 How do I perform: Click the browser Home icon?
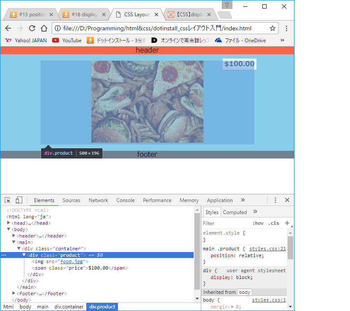click(44, 28)
